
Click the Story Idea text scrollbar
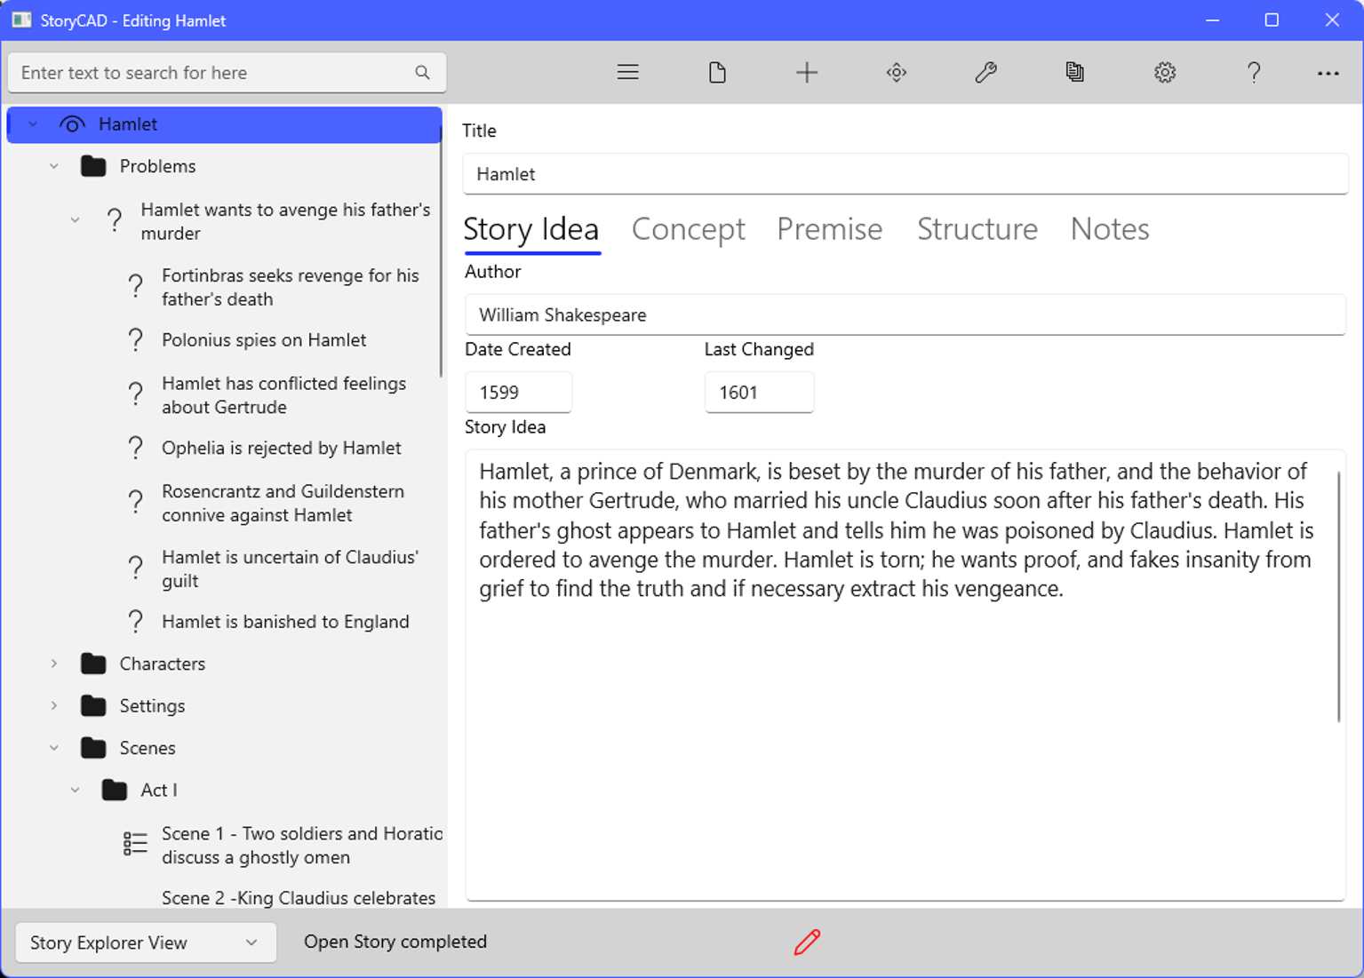(1338, 595)
